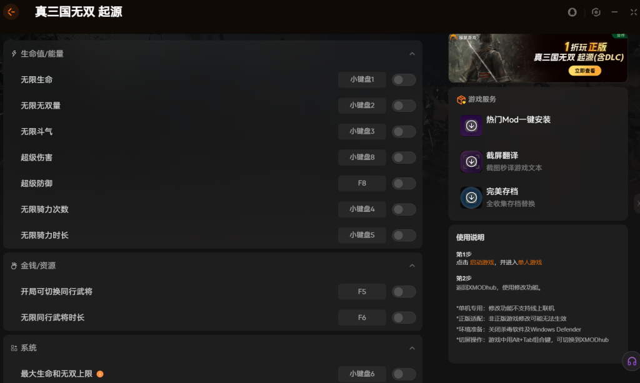Click the 完美存档 save file icon
Viewport: 640px width, 383px height.
pos(471,197)
